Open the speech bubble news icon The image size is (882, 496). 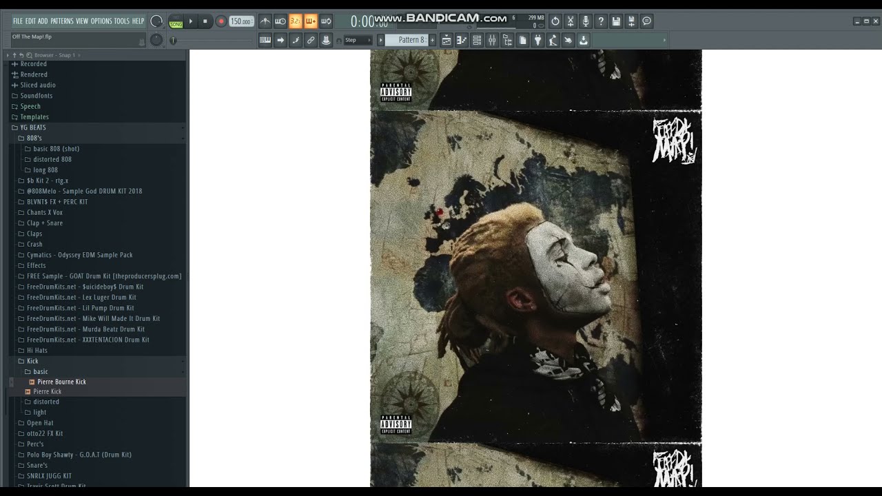[646, 21]
